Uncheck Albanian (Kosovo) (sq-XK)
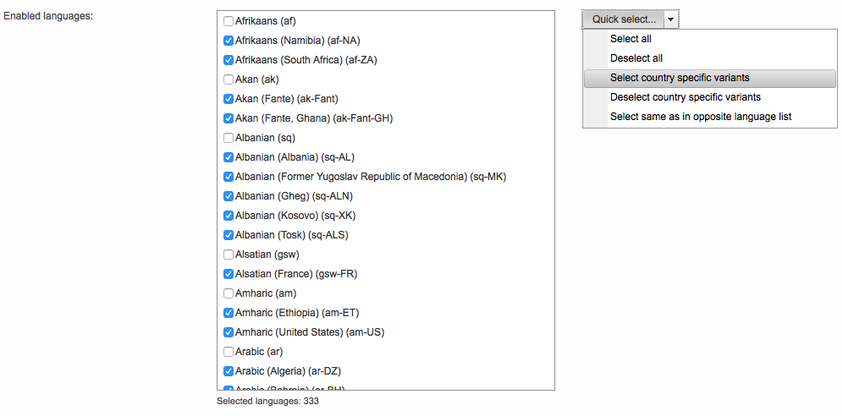 [229, 216]
